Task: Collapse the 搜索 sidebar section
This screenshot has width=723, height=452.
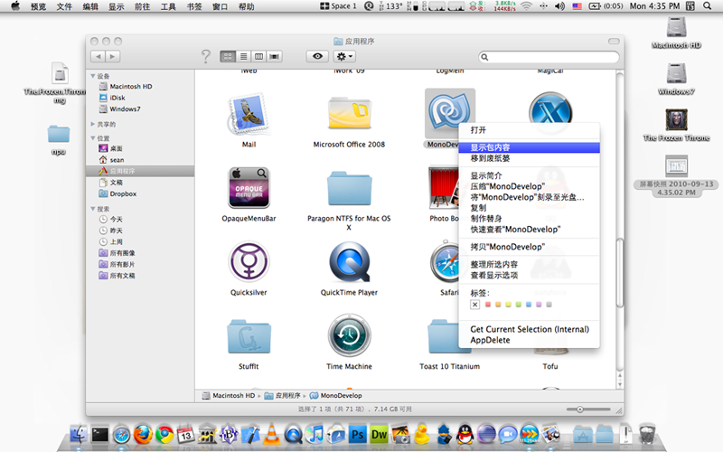Action: [x=93, y=209]
